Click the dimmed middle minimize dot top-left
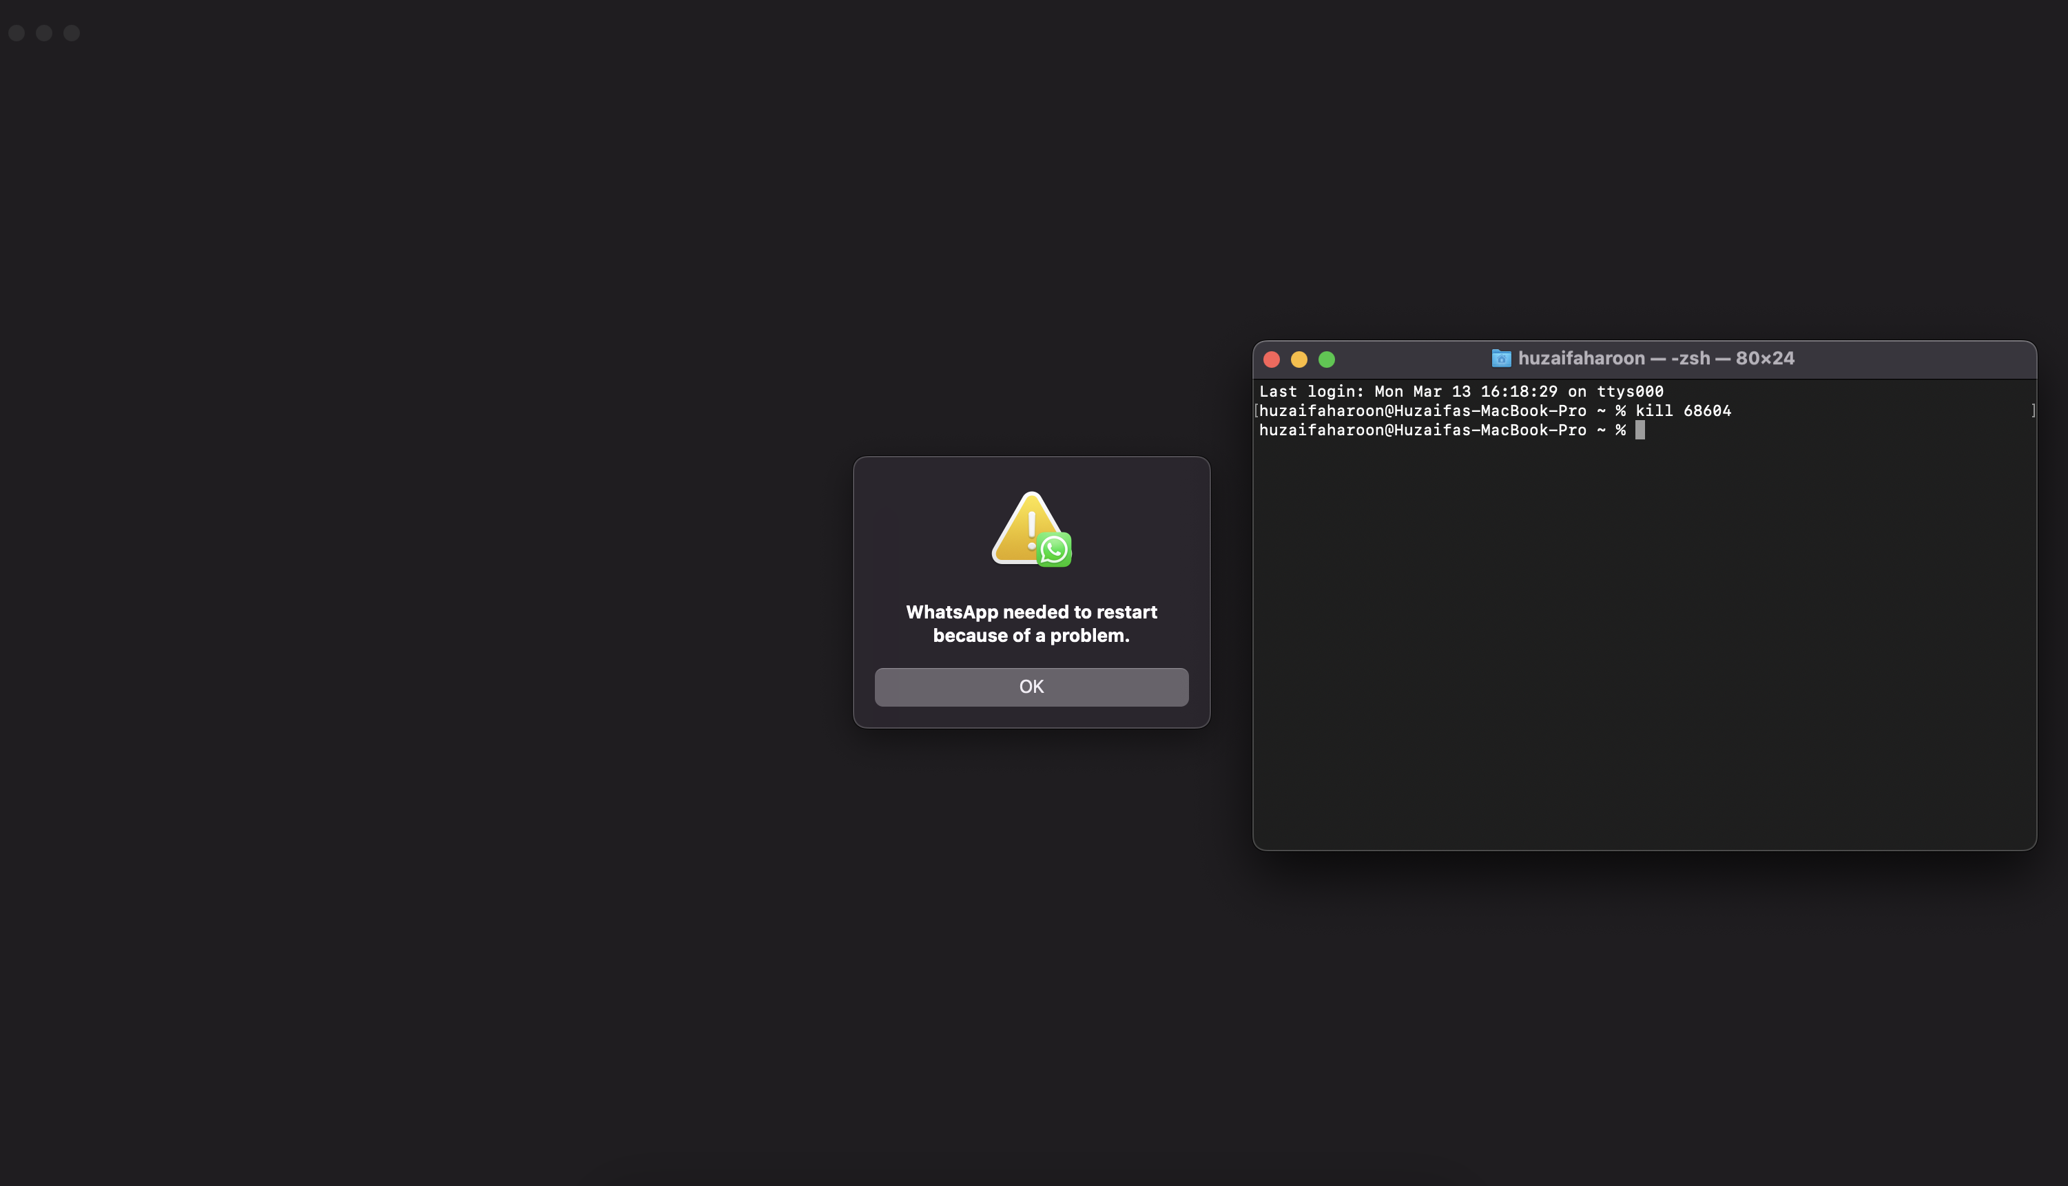2068x1186 pixels. (x=44, y=32)
